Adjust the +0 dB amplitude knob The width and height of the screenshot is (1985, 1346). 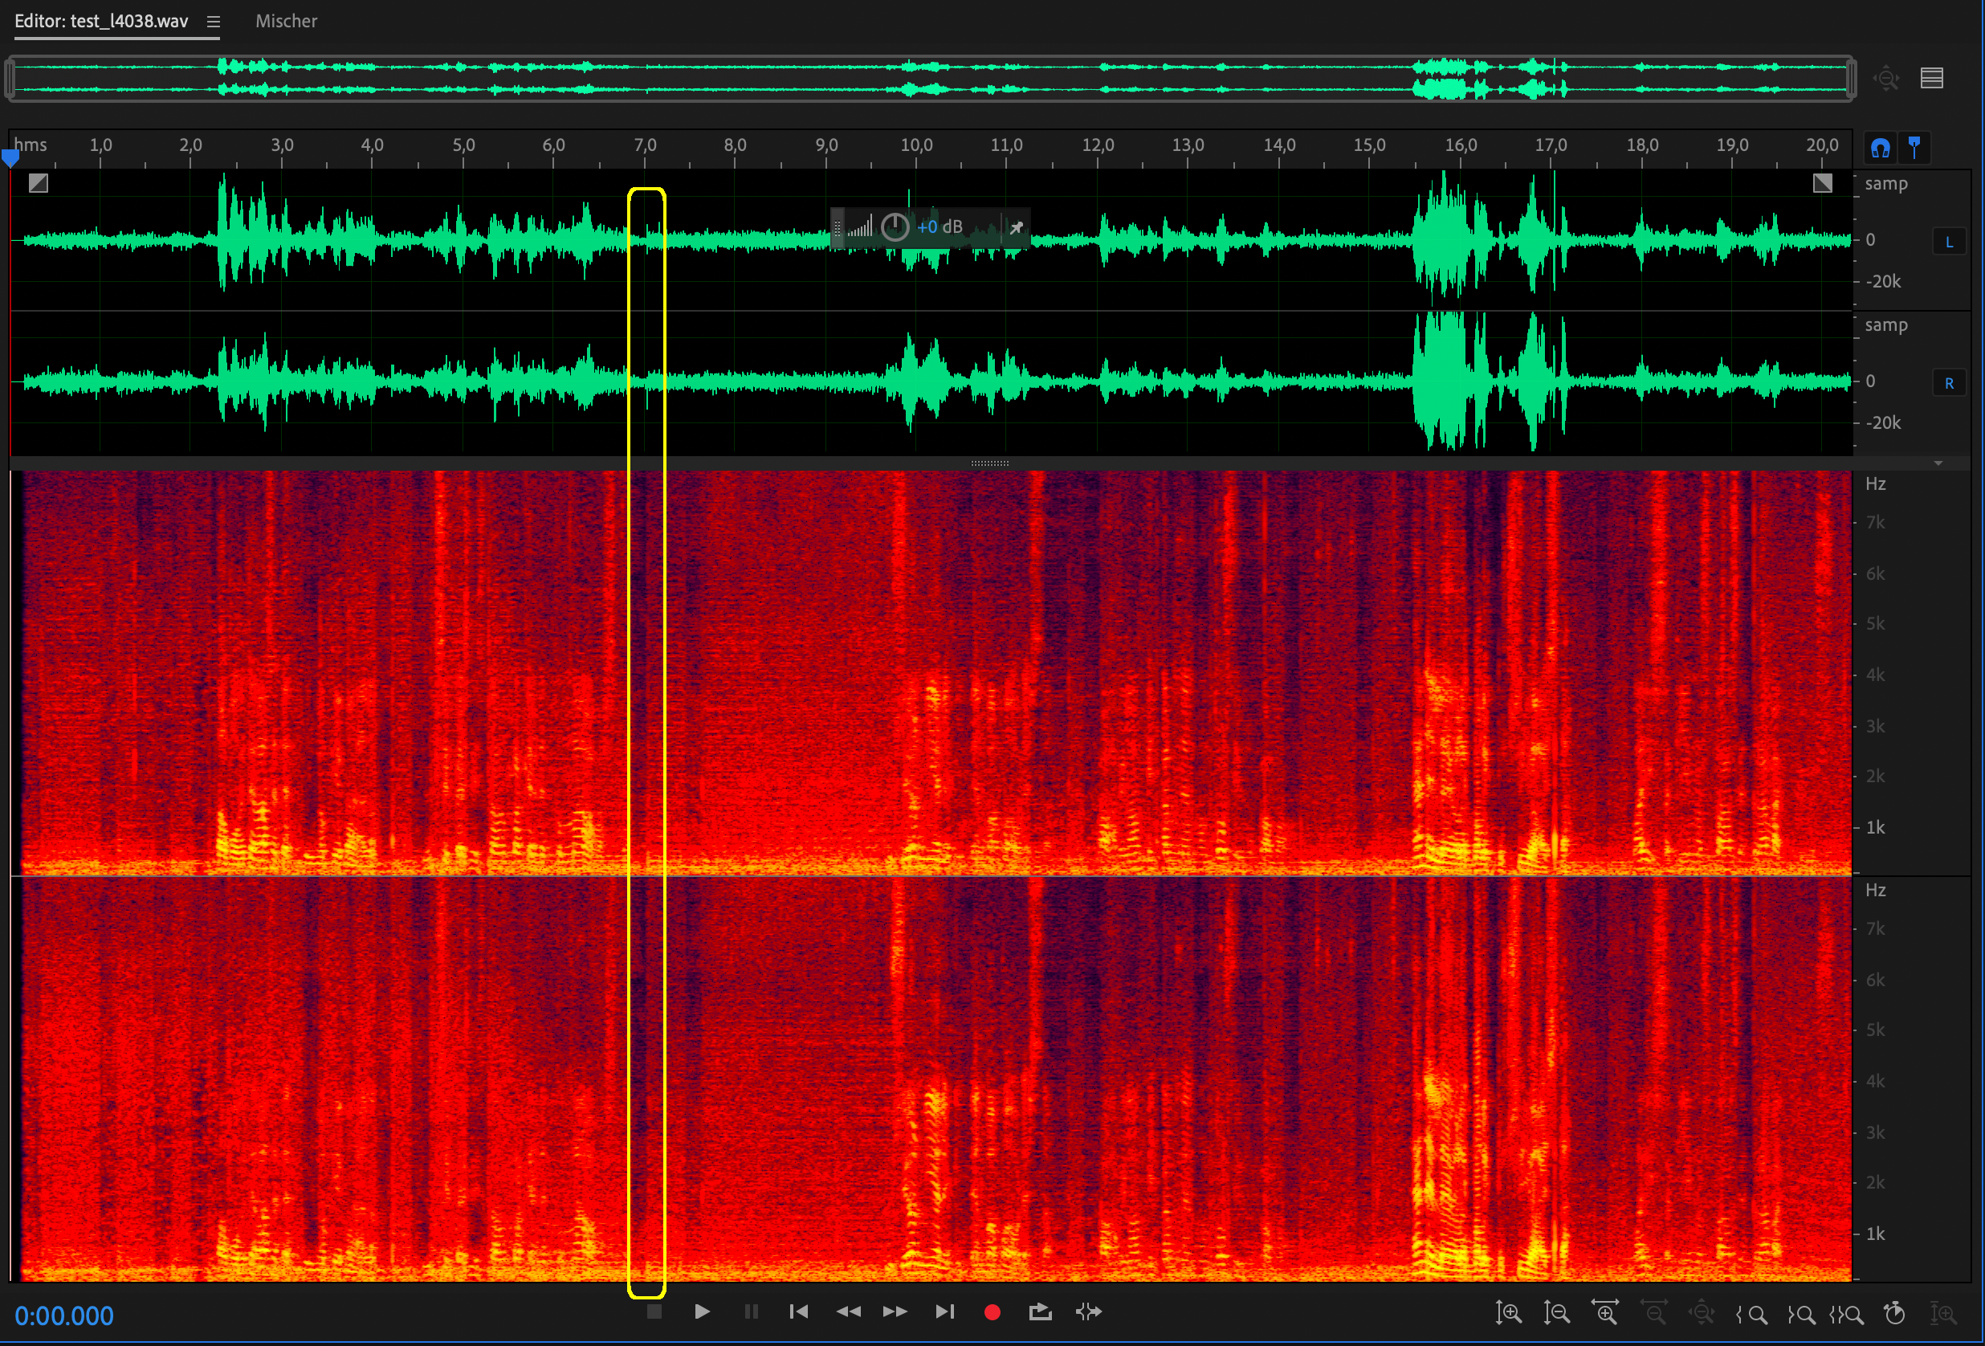[895, 226]
